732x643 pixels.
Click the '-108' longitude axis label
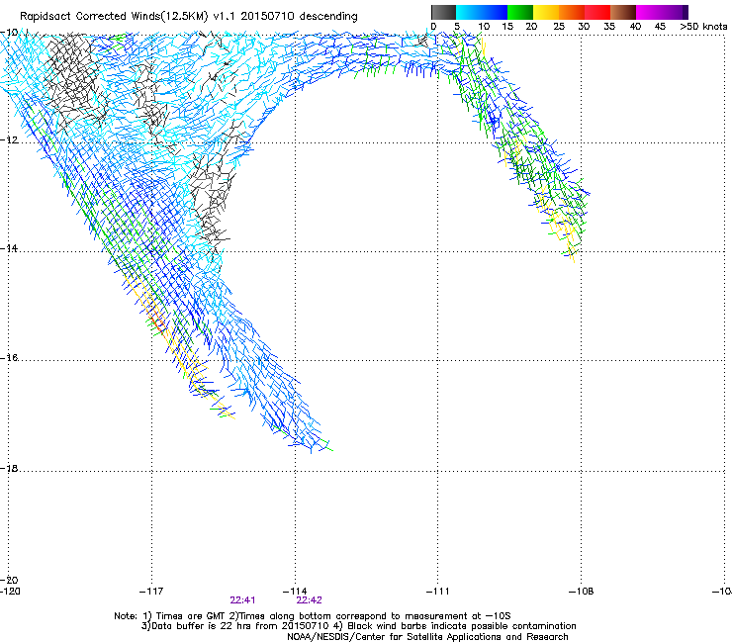582,592
